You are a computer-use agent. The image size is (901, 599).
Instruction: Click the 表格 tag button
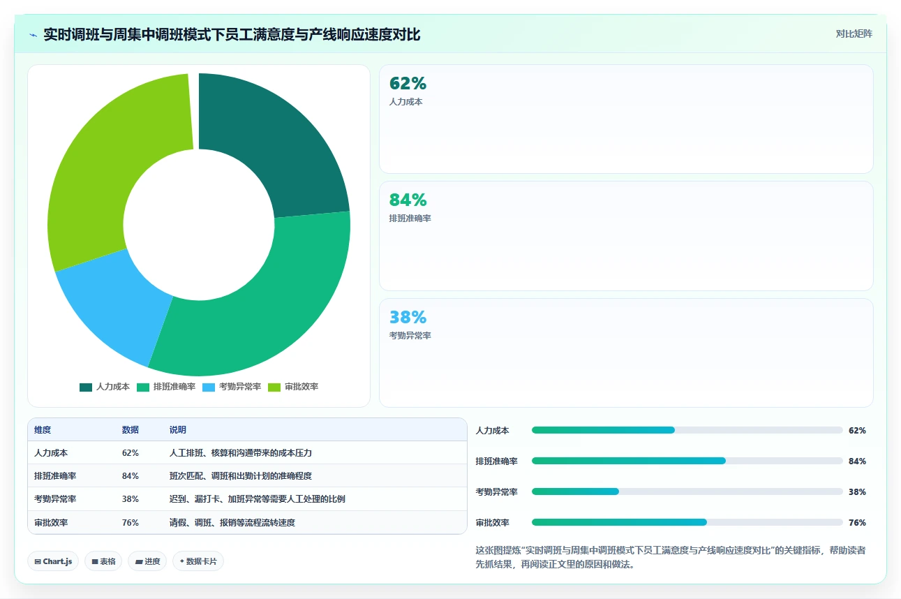103,561
